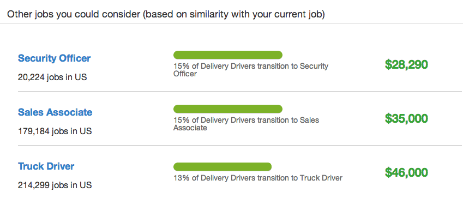
Task: Click the Security Officer green transition bar
Action: 227,55
